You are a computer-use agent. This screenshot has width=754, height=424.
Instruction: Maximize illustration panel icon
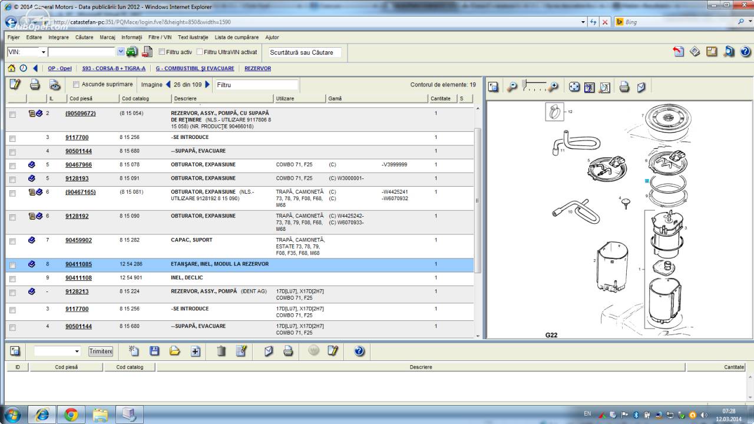[x=494, y=87]
